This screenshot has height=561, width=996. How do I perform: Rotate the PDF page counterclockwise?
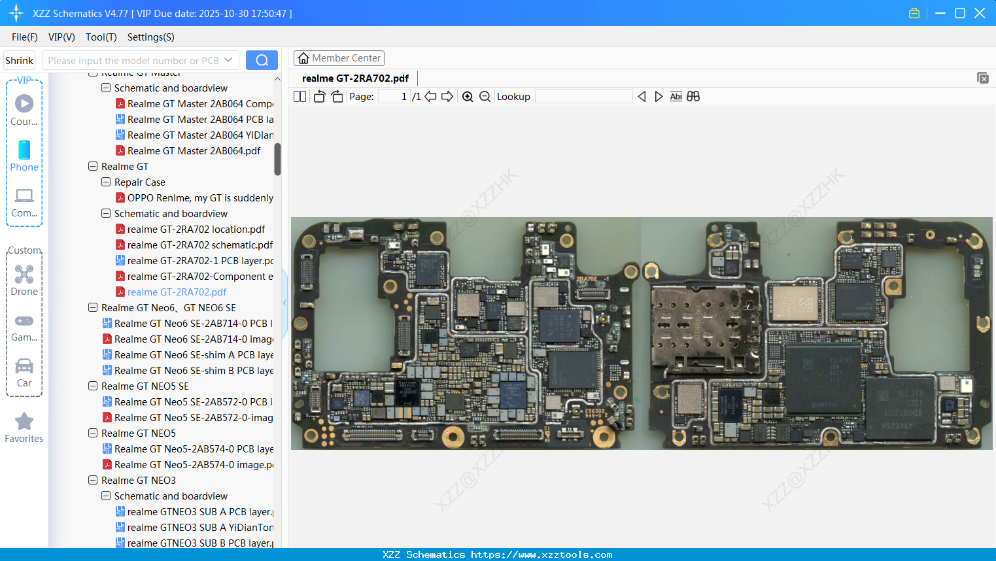coord(318,96)
